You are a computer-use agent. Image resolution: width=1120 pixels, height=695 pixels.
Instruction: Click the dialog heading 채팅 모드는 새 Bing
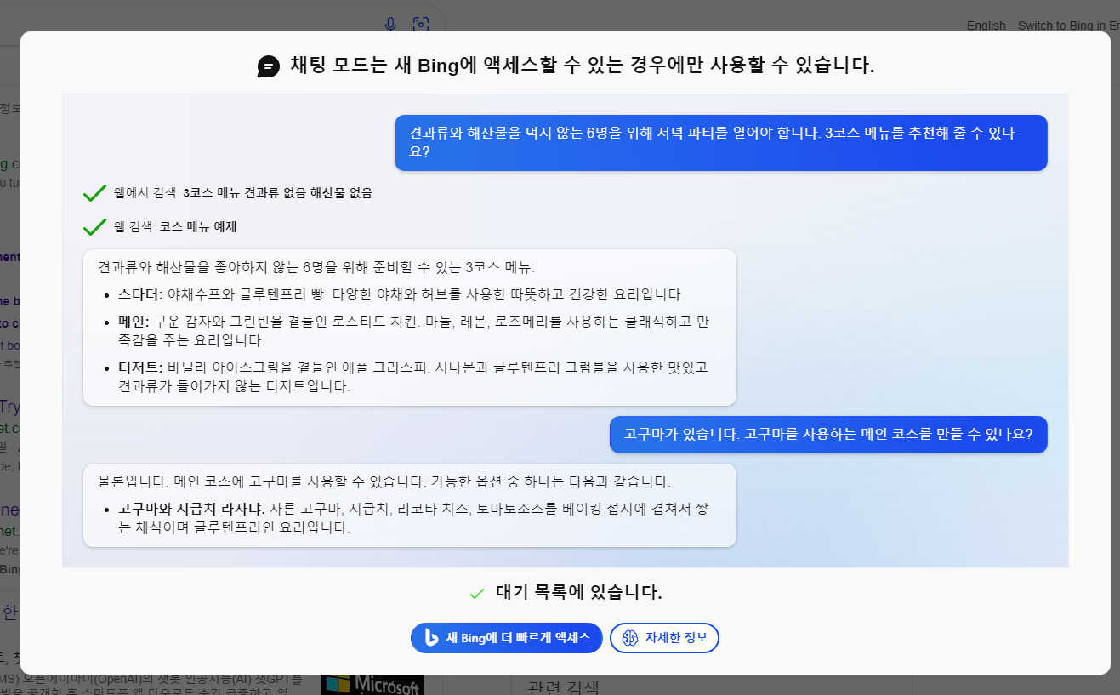(x=582, y=66)
